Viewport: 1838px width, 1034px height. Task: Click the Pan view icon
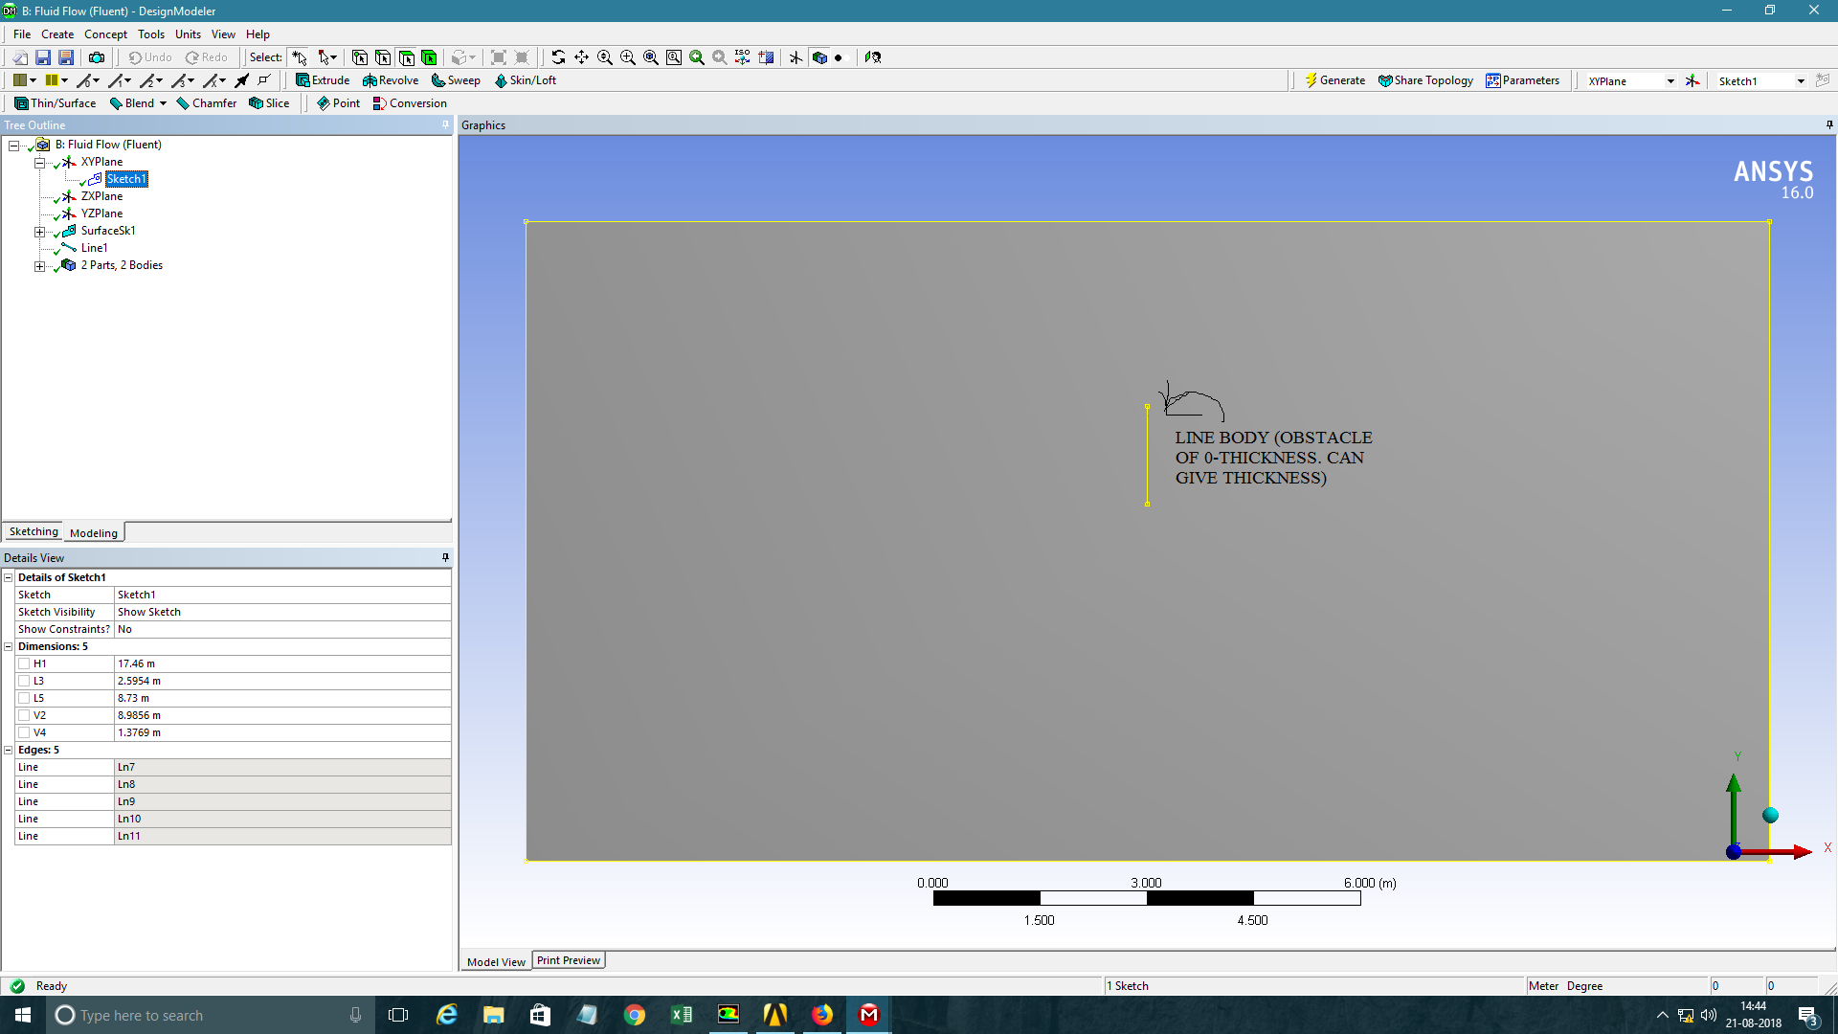click(x=581, y=57)
